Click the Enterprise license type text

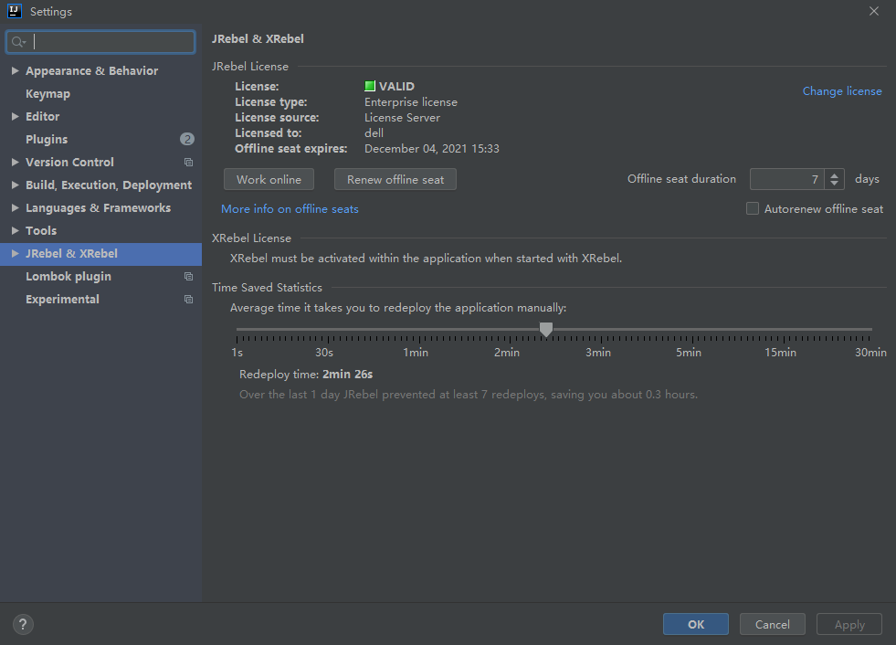[411, 102]
